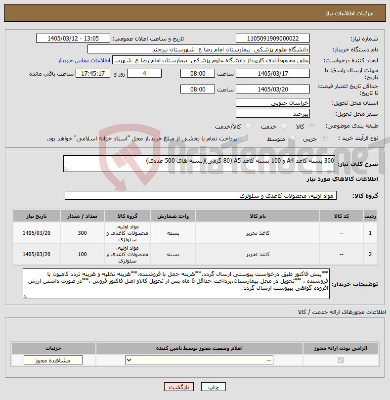Click the نام کالا column header
The height and width of the screenshot is (400, 390).
coord(258,216)
